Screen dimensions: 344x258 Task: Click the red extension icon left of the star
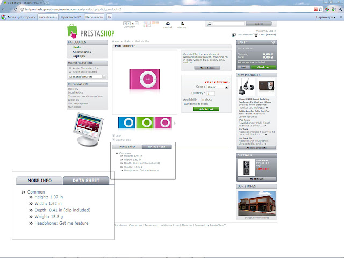pos(316,9)
